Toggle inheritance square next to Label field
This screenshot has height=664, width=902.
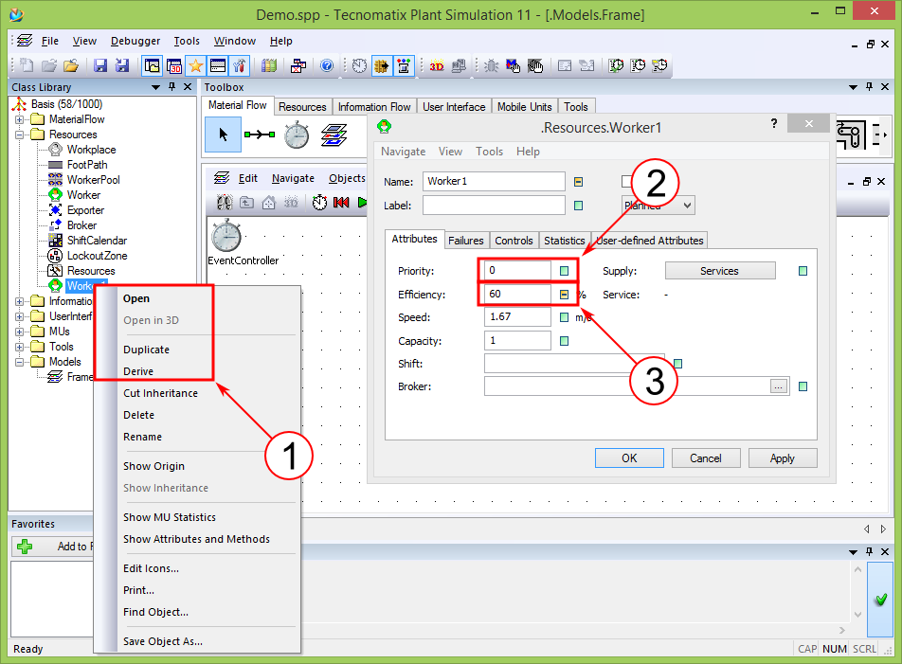point(579,206)
